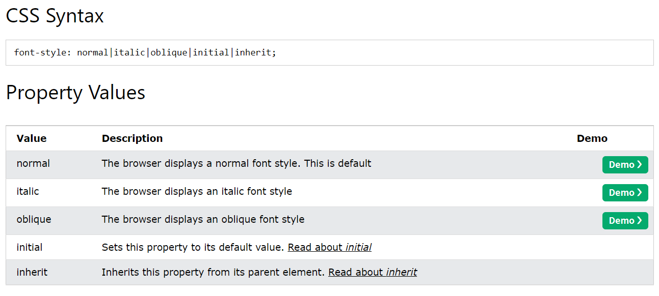The image size is (659, 296).
Task: Select the "oblique" cell in the Value column
Action: tap(34, 220)
